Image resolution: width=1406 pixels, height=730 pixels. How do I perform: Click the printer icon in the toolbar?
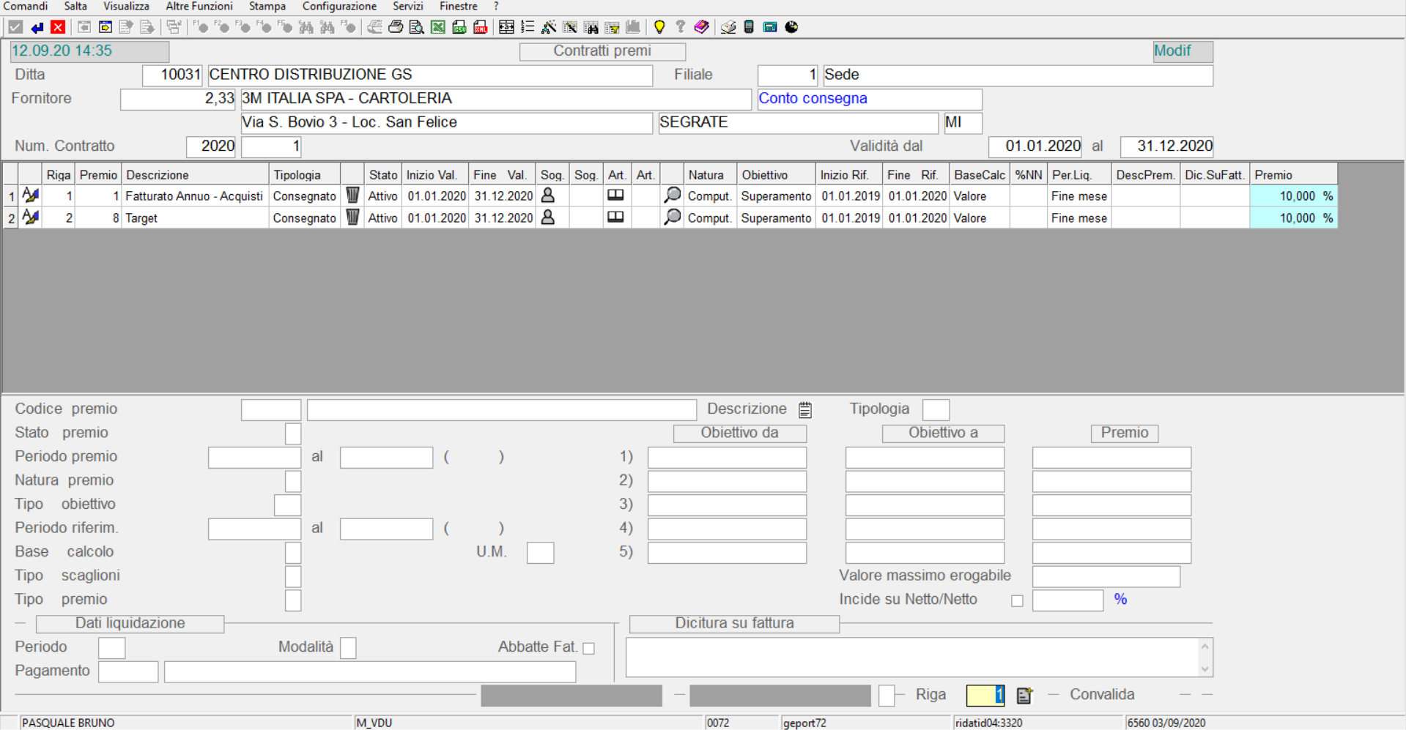396,27
